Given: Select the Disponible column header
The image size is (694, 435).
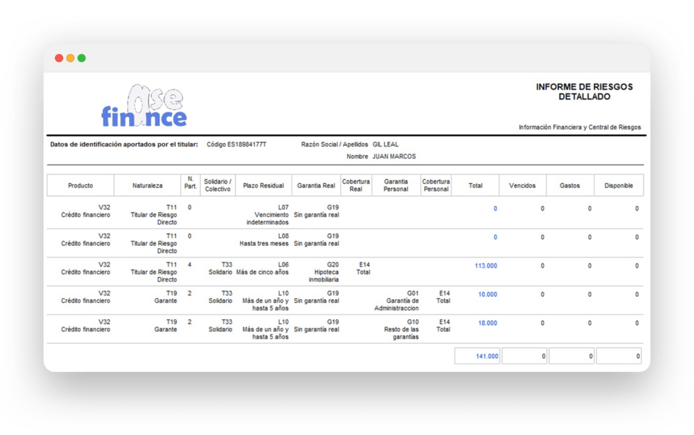Looking at the screenshot, I should 619,186.
